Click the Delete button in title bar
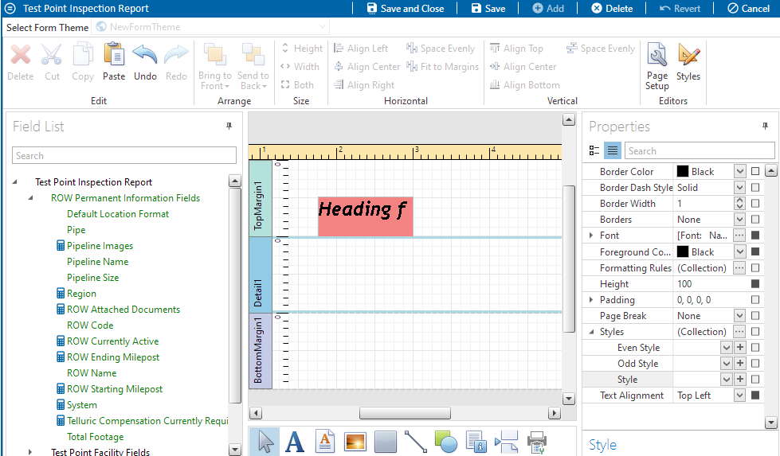780x456 pixels. [611, 9]
